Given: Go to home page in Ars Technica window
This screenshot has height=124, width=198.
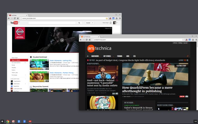Looking at the screenshot, I should pos(90,40).
